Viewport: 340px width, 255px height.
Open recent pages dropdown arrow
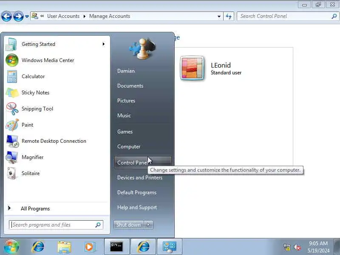[x=27, y=16]
